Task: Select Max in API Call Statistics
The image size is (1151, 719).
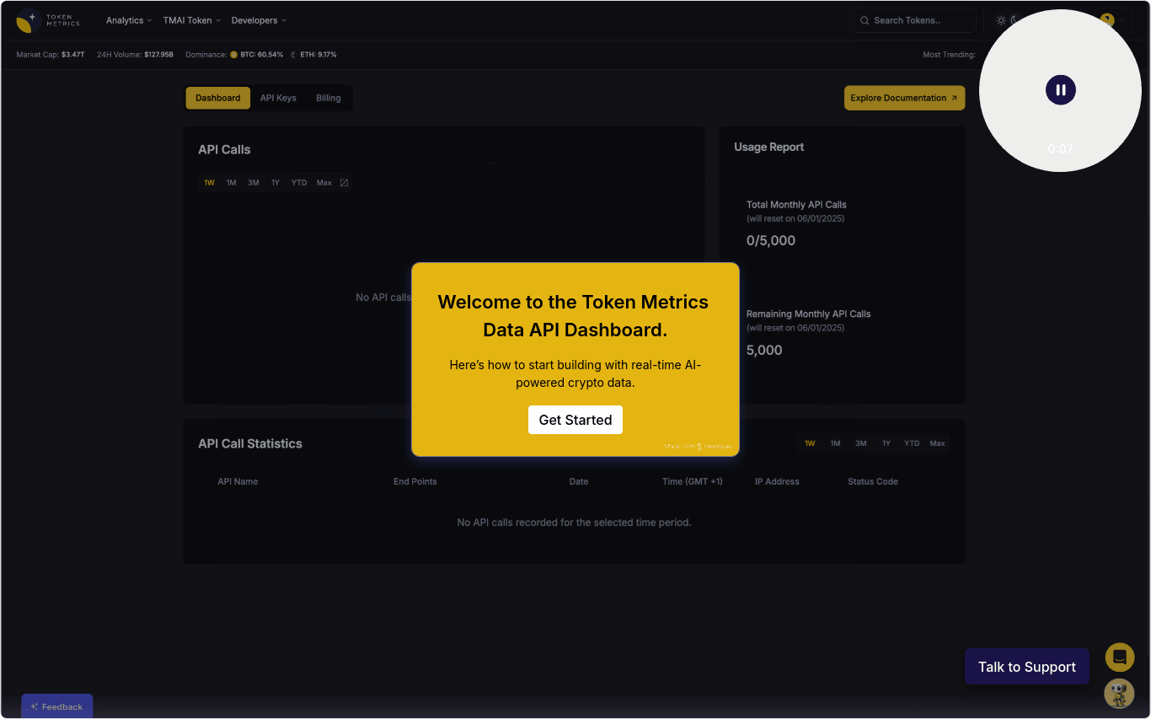Action: (x=937, y=443)
